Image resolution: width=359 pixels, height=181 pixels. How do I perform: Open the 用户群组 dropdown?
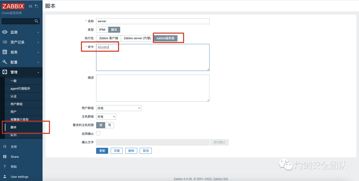coord(119,108)
